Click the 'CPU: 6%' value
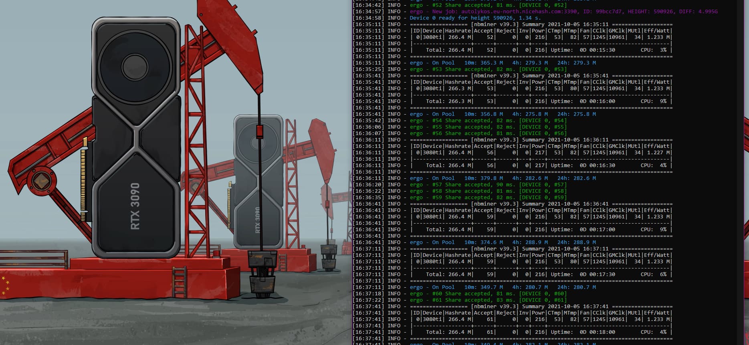The image size is (749, 345). [654, 274]
